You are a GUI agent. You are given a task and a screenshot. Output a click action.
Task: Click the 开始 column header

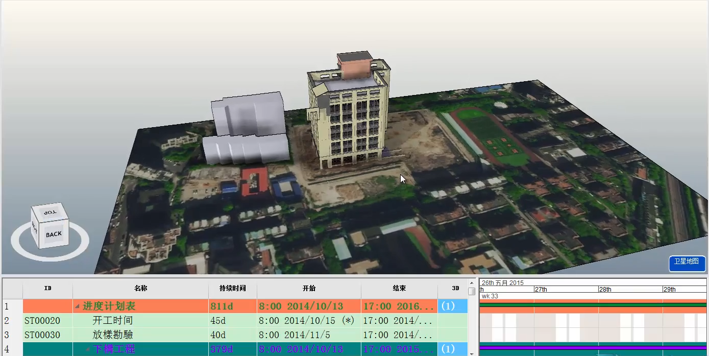click(x=309, y=289)
